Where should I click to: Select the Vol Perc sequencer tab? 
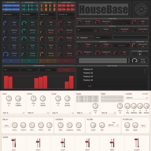click(29, 70)
